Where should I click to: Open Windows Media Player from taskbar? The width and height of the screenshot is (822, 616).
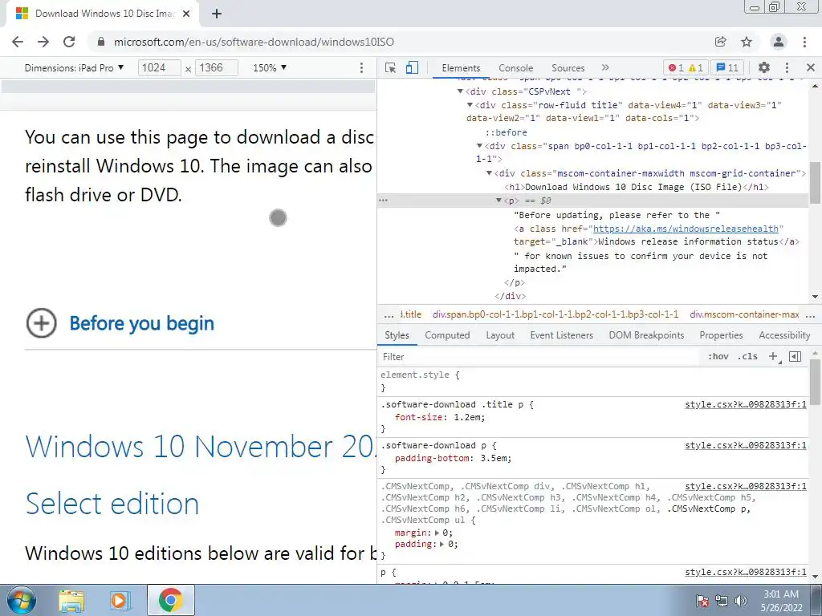119,600
